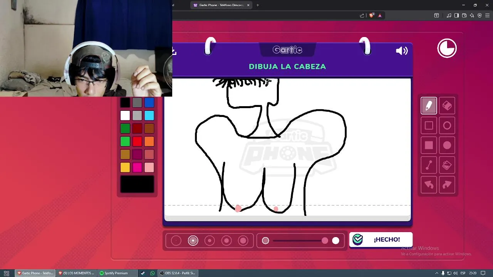Click the tab search icon in toolbar
Image resolution: width=493 pixels, height=277 pixels.
coord(436,15)
